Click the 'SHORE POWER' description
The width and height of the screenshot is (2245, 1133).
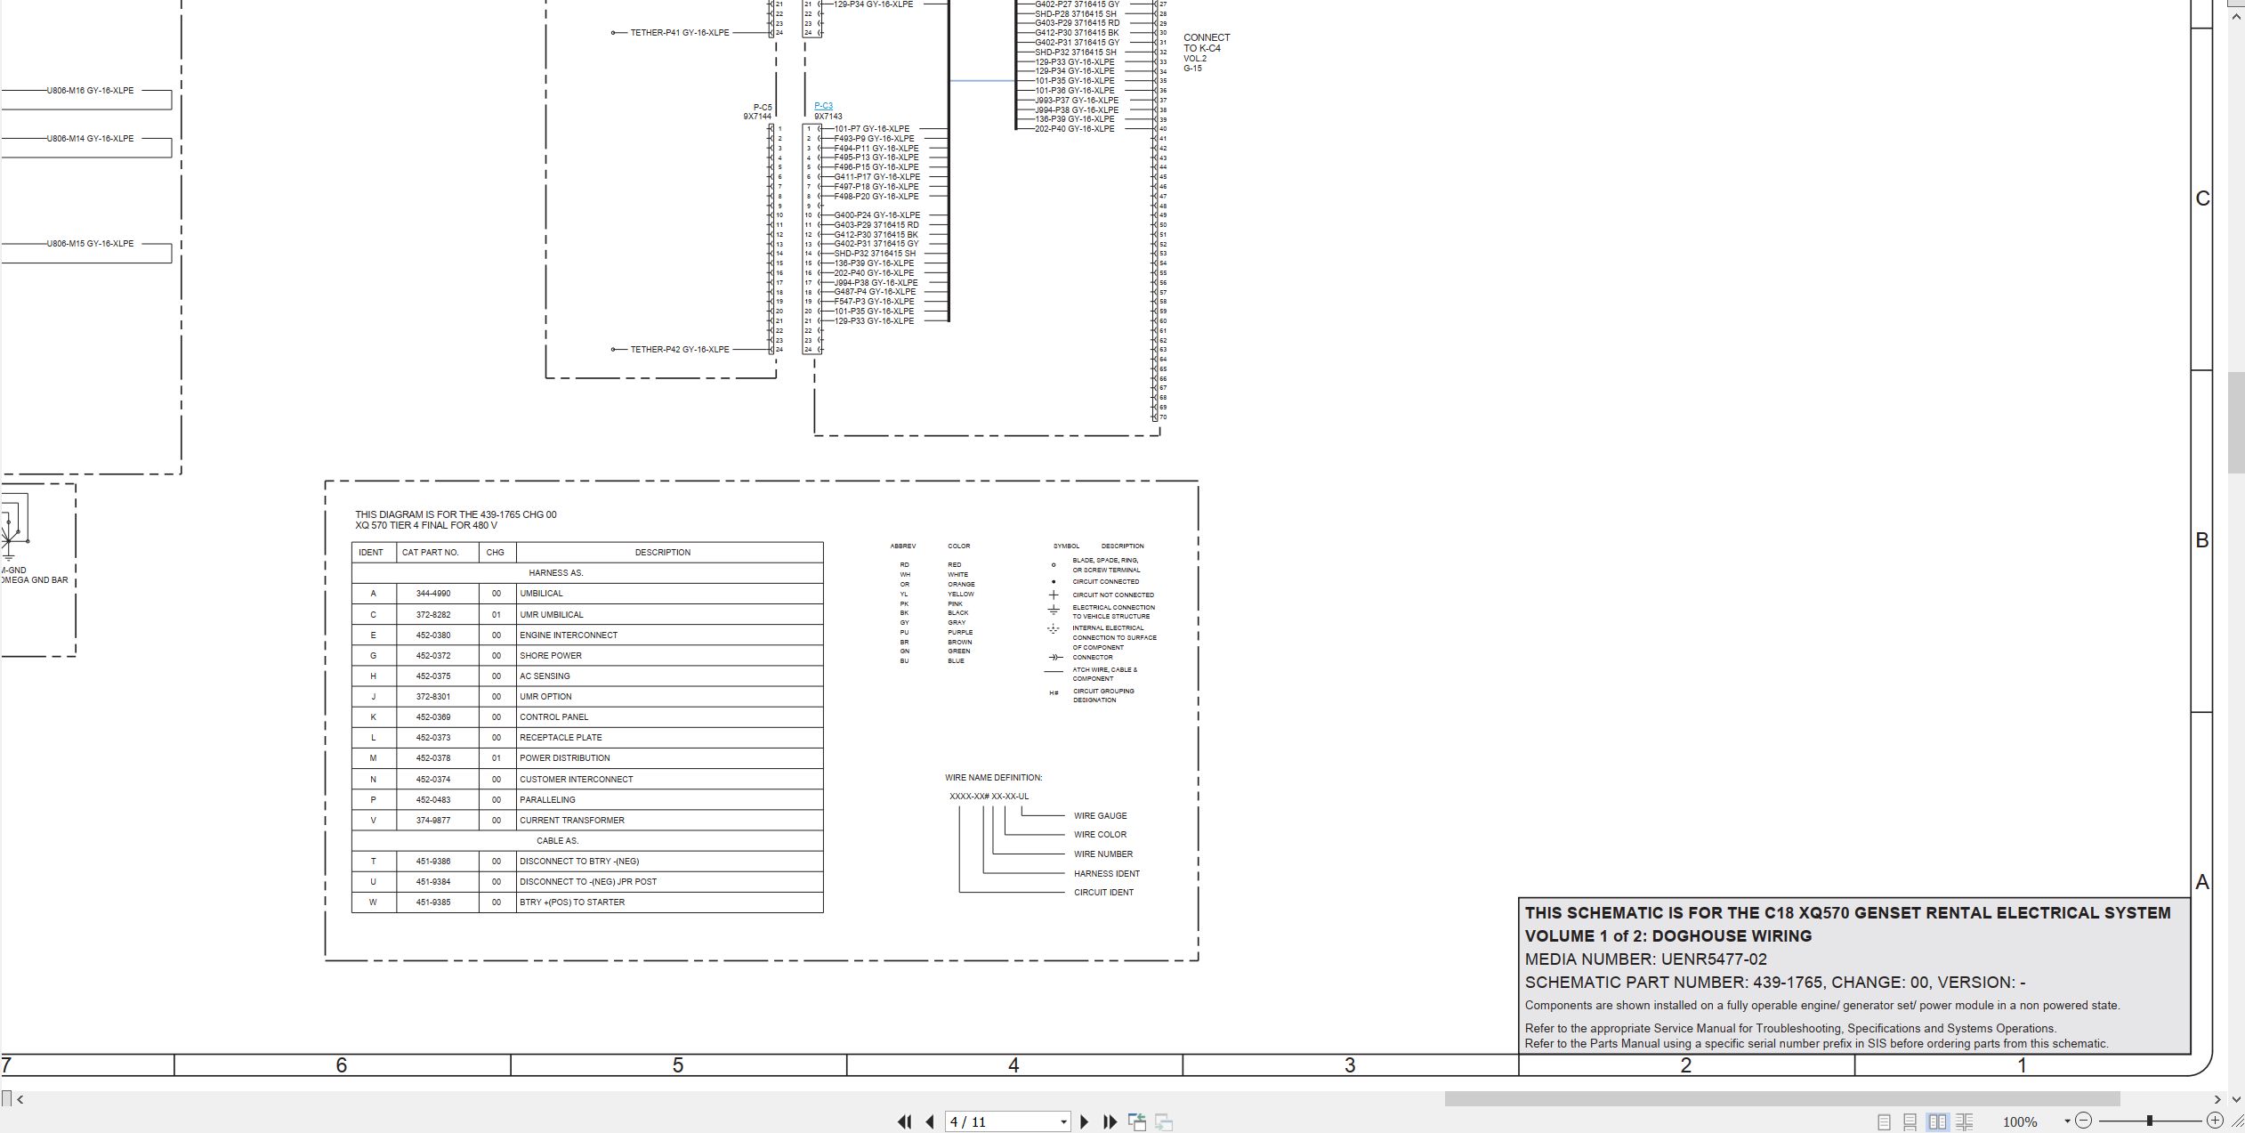(551, 656)
